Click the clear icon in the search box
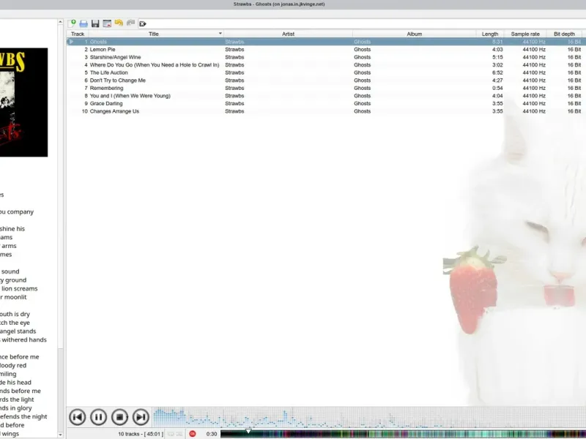586x439 pixels. coord(142,24)
